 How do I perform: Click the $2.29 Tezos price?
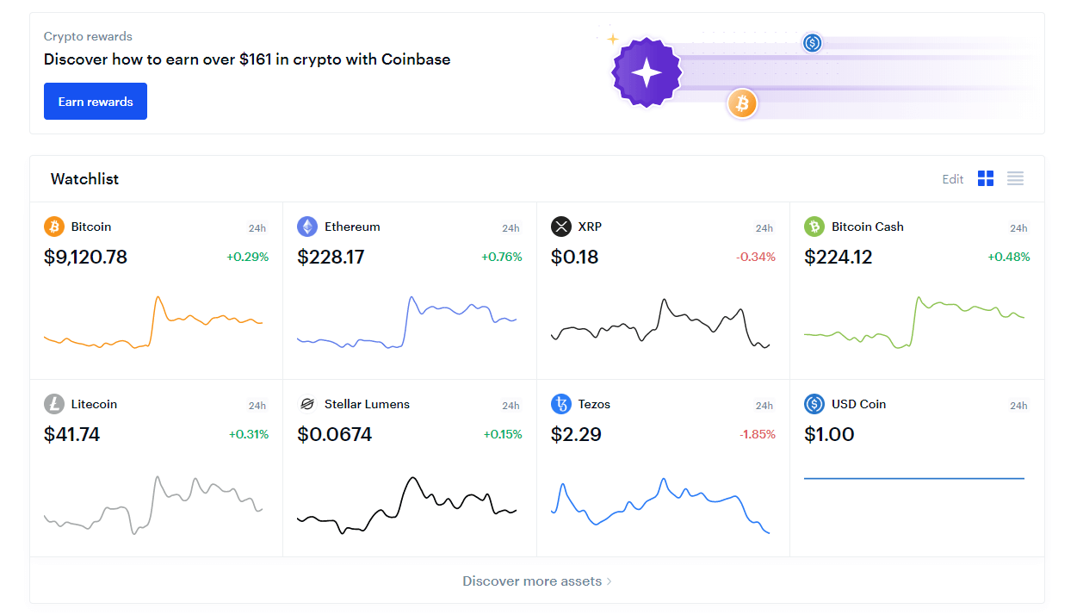576,434
